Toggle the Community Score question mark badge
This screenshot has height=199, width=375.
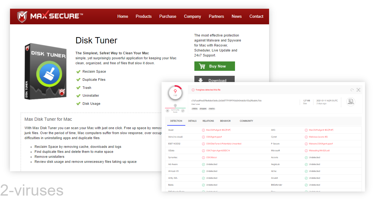[x=175, y=105]
